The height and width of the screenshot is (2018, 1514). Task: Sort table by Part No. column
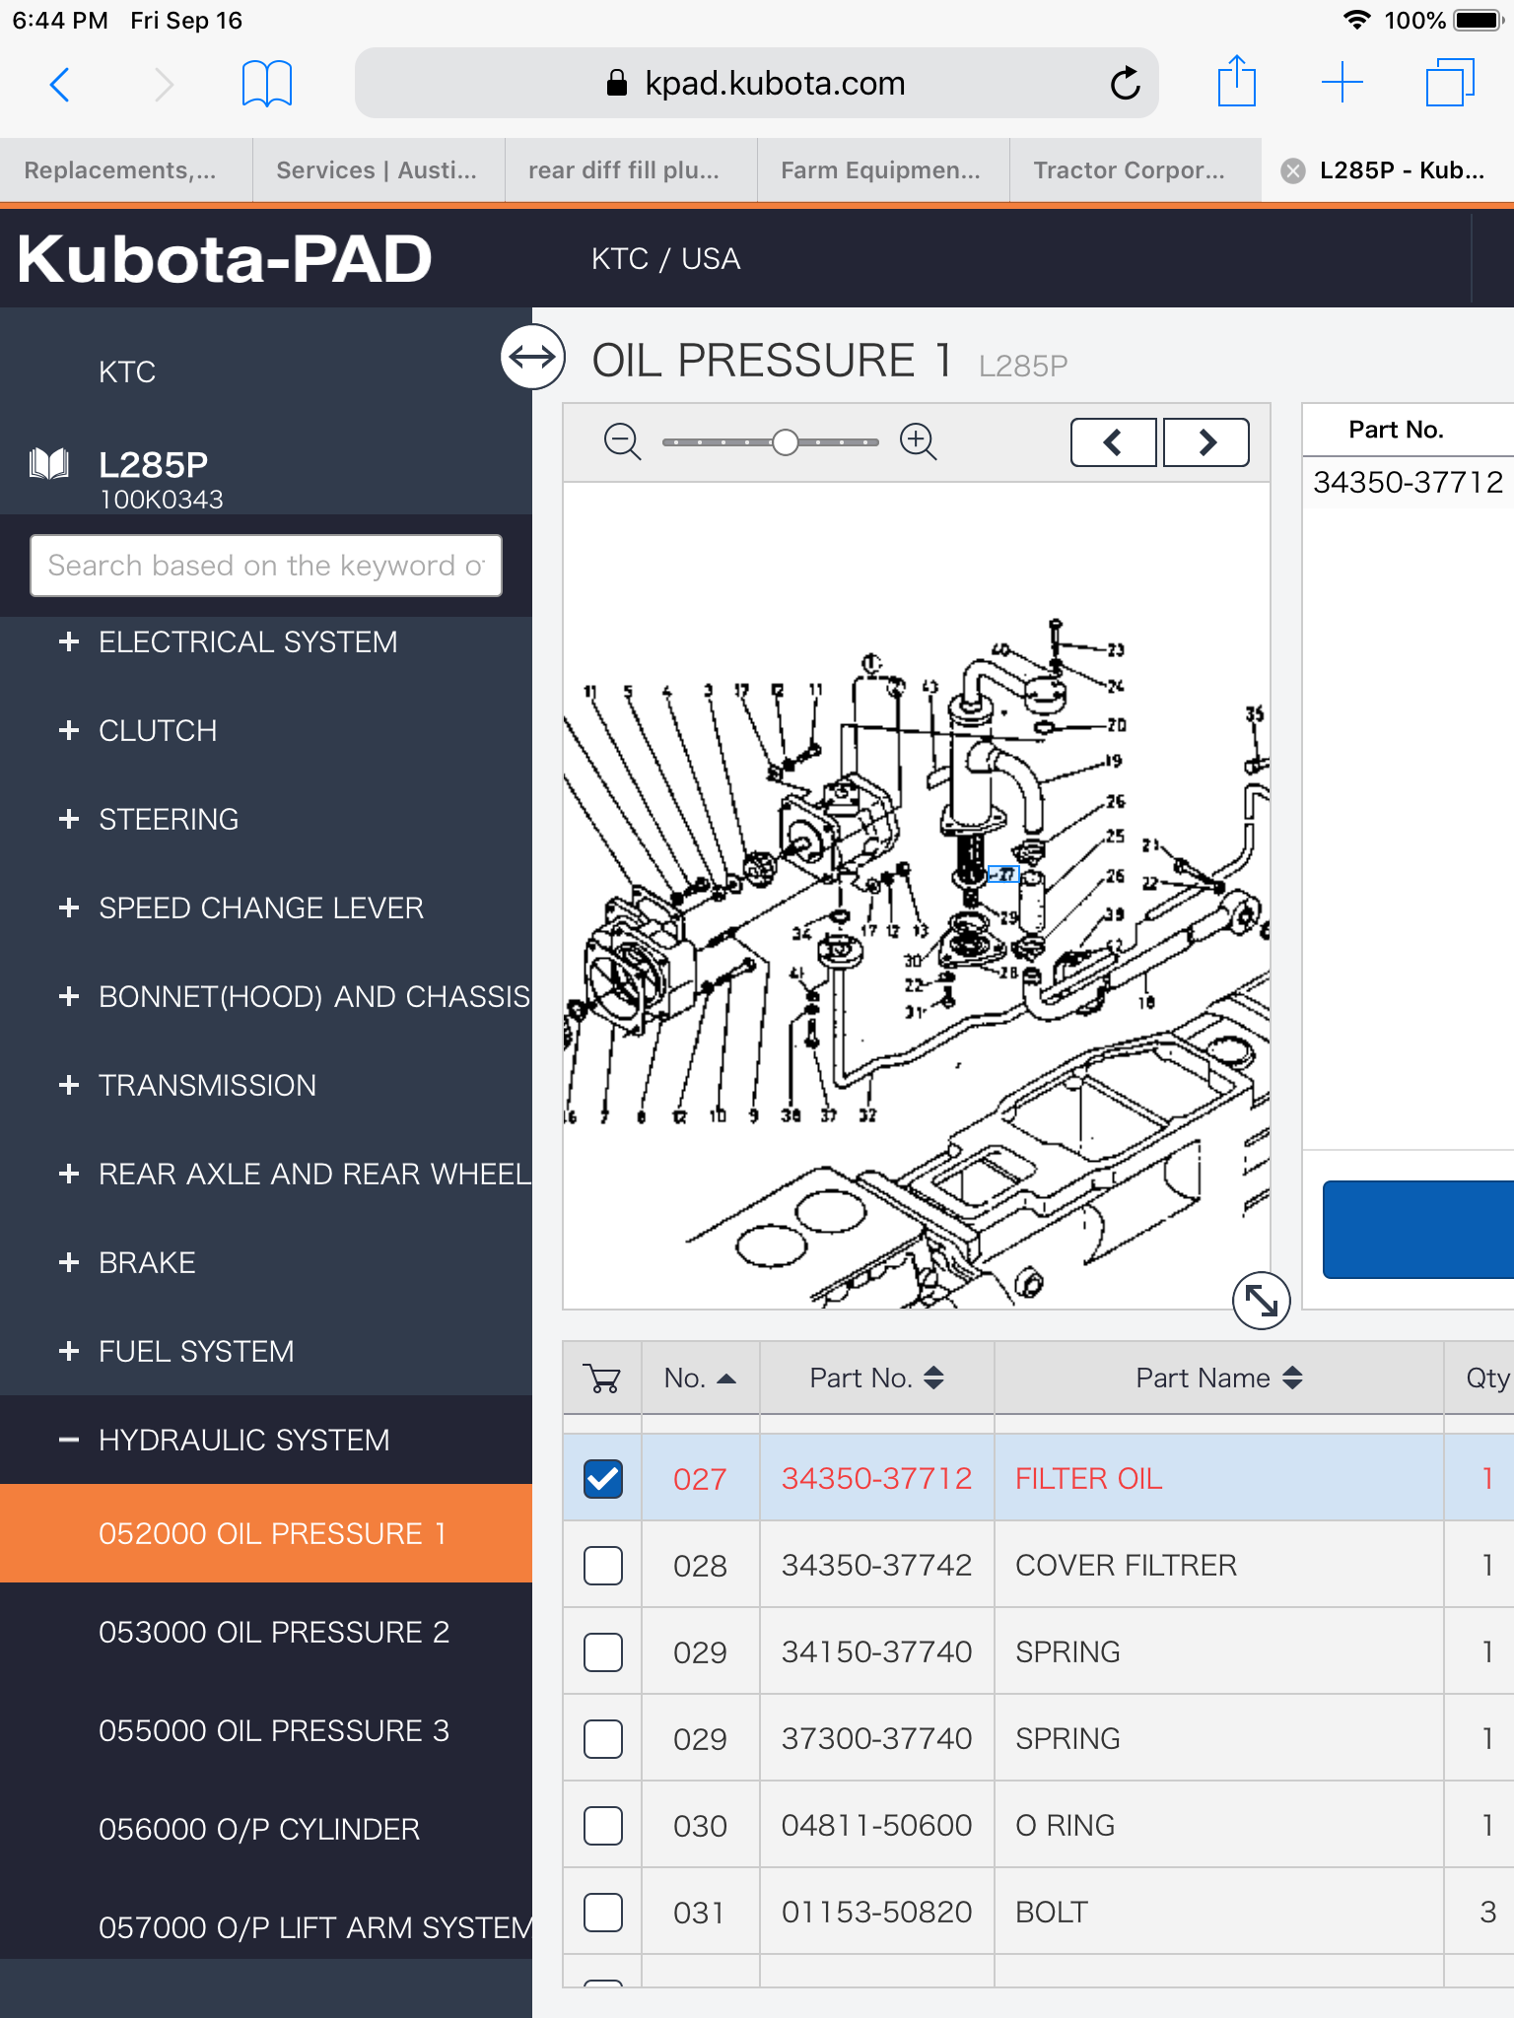[877, 1378]
